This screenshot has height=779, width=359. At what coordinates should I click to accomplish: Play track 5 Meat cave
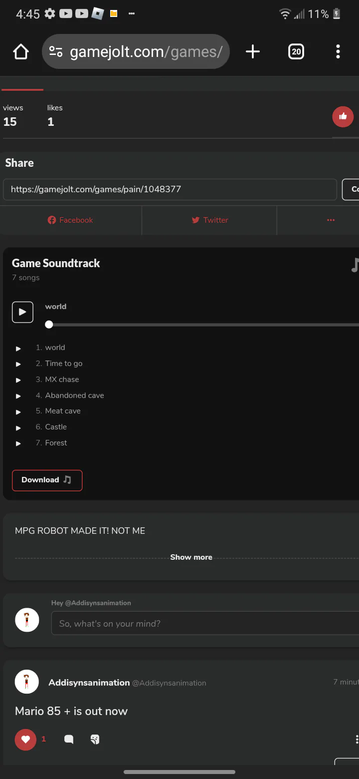[18, 411]
